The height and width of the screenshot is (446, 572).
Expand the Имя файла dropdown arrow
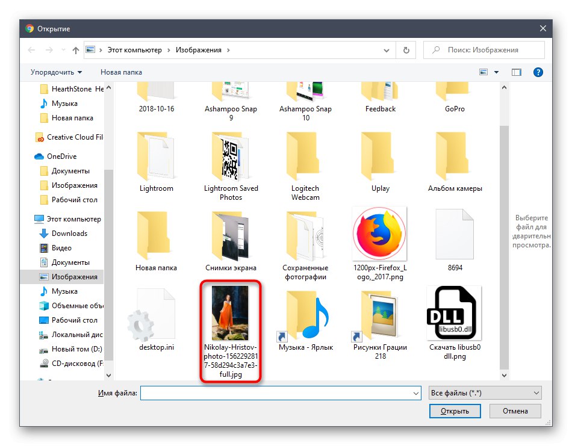click(415, 393)
